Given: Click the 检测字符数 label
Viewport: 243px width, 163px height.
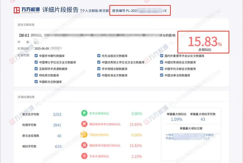Looking at the screenshot, I should (29, 125).
